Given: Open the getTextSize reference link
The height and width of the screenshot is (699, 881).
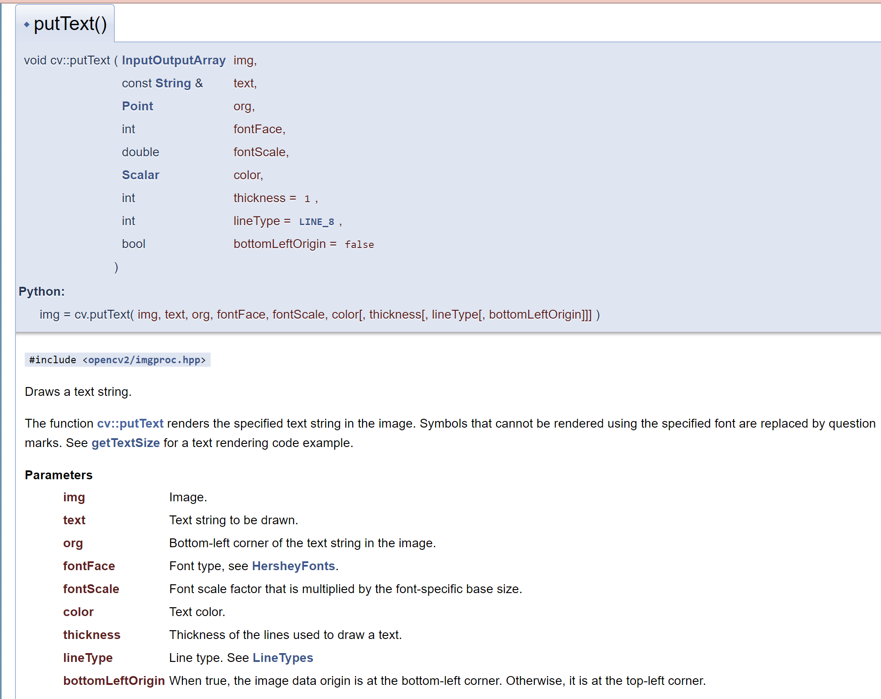Looking at the screenshot, I should pyautogui.click(x=125, y=443).
